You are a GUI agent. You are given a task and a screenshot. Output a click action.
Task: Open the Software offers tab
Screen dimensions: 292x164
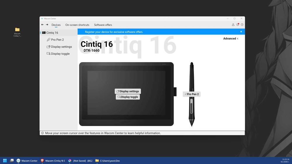click(103, 25)
